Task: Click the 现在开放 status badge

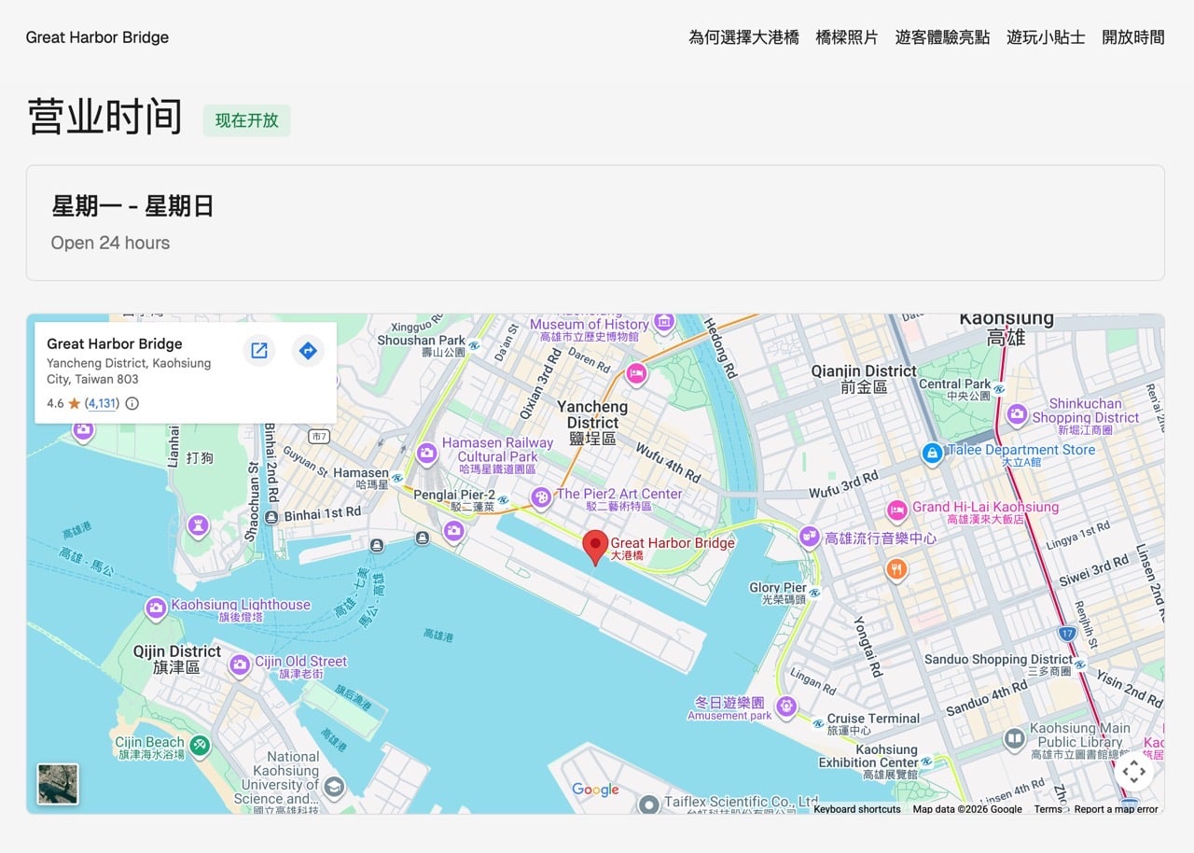Action: [247, 120]
